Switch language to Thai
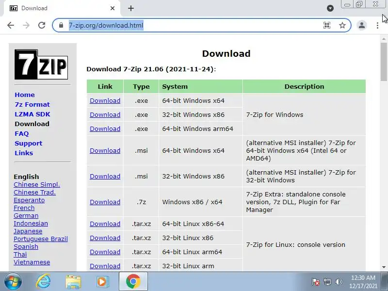The image size is (388, 291). 20,254
